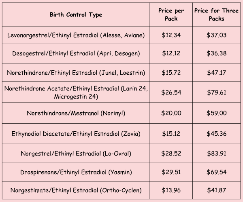The height and width of the screenshot is (202, 243).
Task: Select the Norethindrone Acetate (Larin 24) cell
Action: pyautogui.click(x=76, y=93)
